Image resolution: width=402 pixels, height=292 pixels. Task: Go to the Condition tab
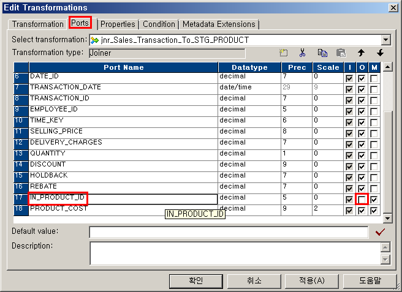[159, 24]
